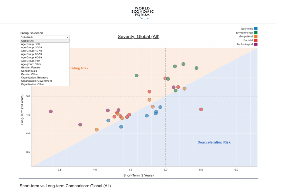
Task: Choose Gender: Male from the list
Action: (x=45, y=71)
